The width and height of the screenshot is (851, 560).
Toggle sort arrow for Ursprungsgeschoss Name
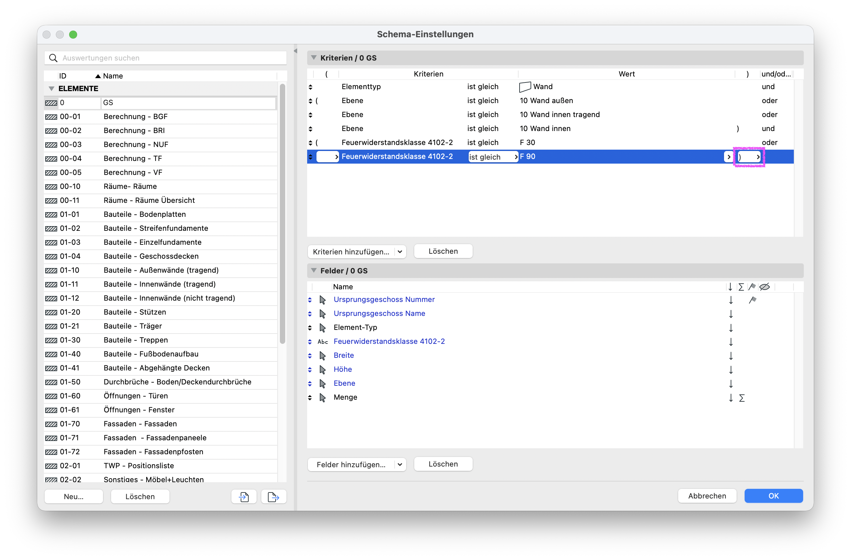pyautogui.click(x=731, y=314)
